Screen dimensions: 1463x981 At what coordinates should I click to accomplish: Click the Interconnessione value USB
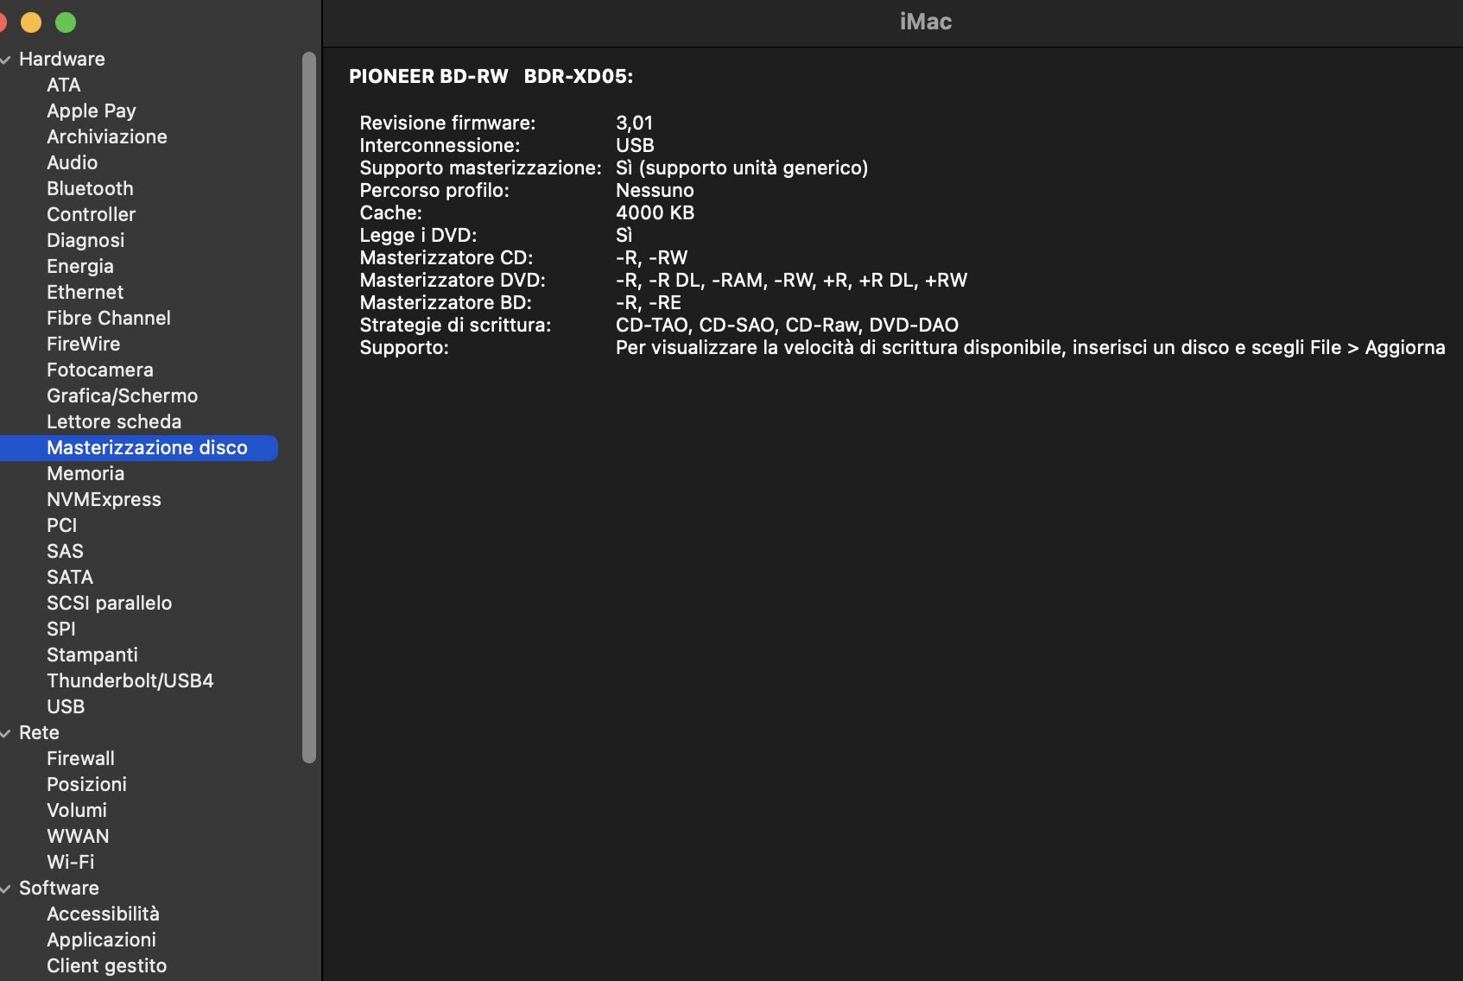635,145
